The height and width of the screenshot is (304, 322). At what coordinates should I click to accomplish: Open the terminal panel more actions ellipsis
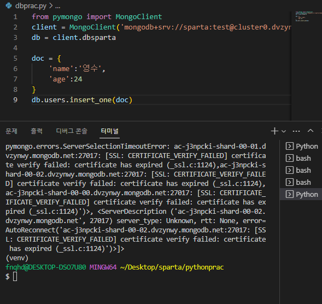click(x=296, y=131)
